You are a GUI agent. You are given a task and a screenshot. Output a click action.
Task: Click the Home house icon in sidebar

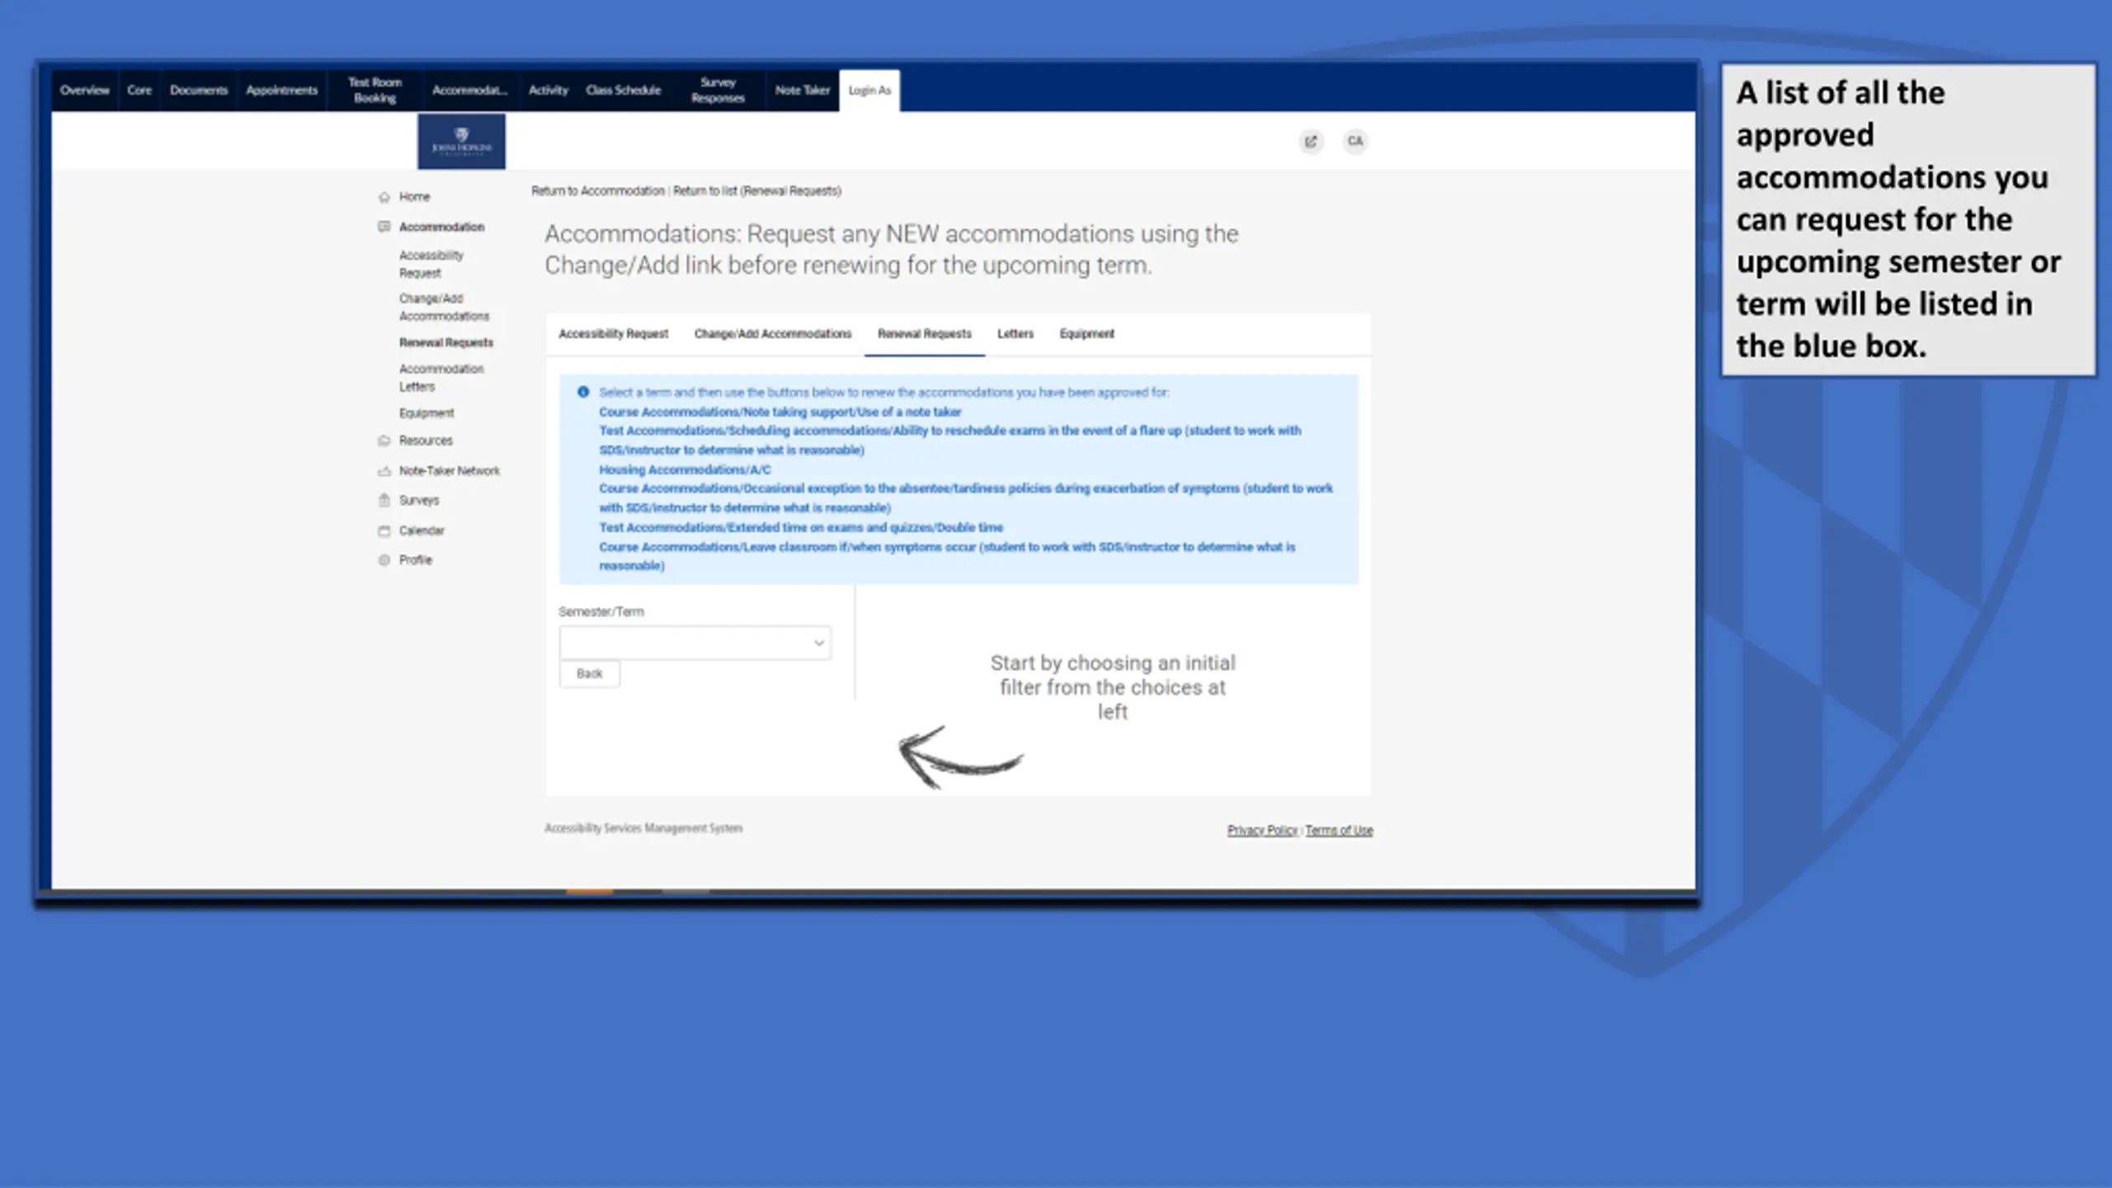pos(384,196)
